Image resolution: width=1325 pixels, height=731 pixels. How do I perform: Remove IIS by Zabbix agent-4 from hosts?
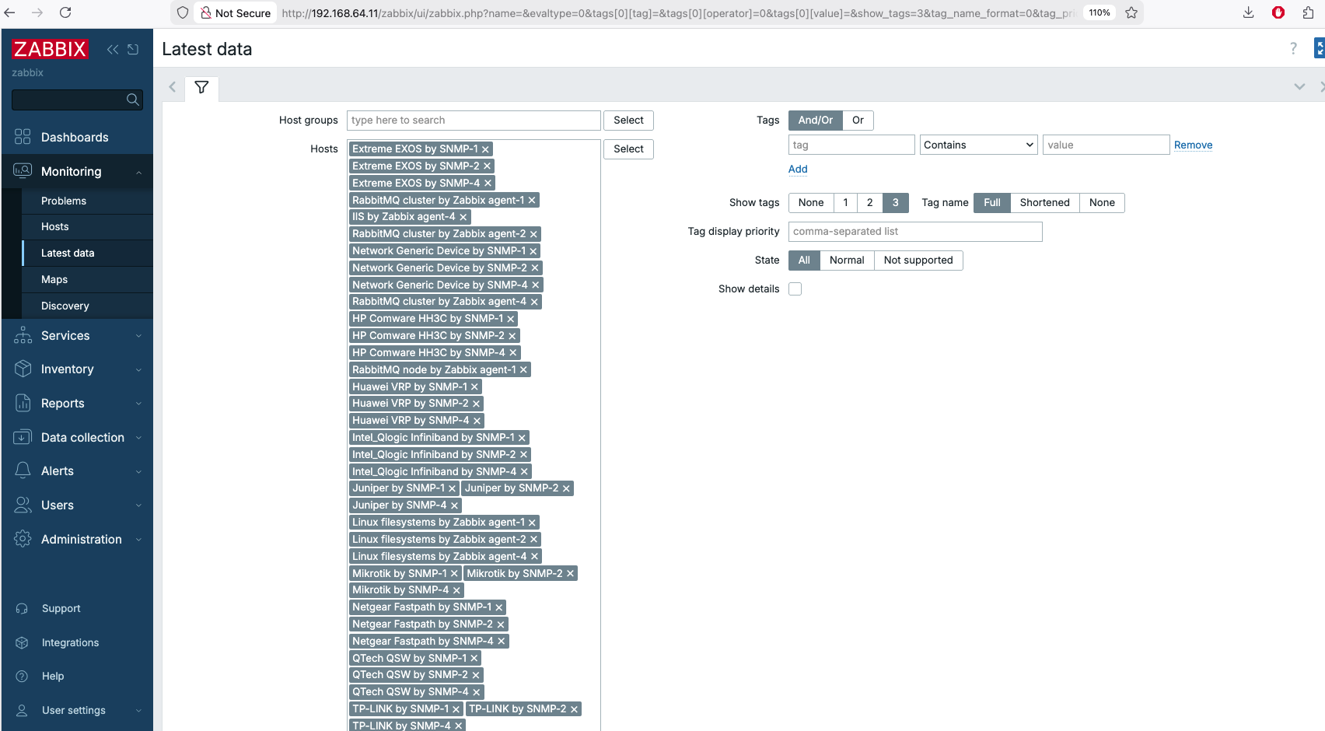tap(463, 217)
